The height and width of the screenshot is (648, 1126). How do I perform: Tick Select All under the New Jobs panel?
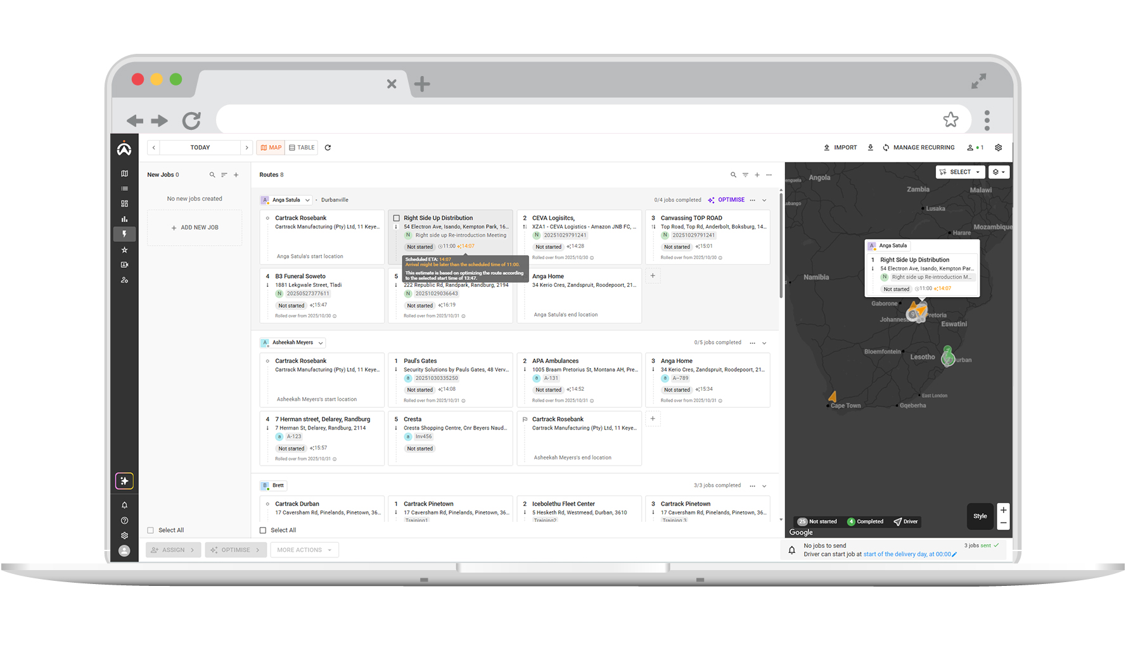click(x=151, y=531)
